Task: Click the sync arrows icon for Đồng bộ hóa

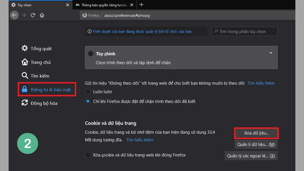Action: [x=25, y=103]
